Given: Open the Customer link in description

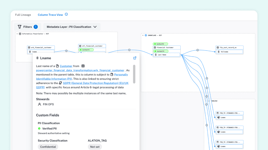Looking at the screenshot, I should (x=66, y=66).
